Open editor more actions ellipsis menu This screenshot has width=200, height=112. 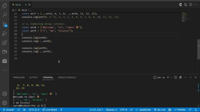(x=196, y=5)
